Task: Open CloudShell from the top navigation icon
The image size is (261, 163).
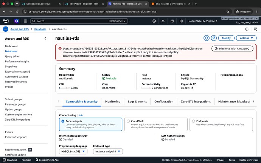Action: pos(154,21)
